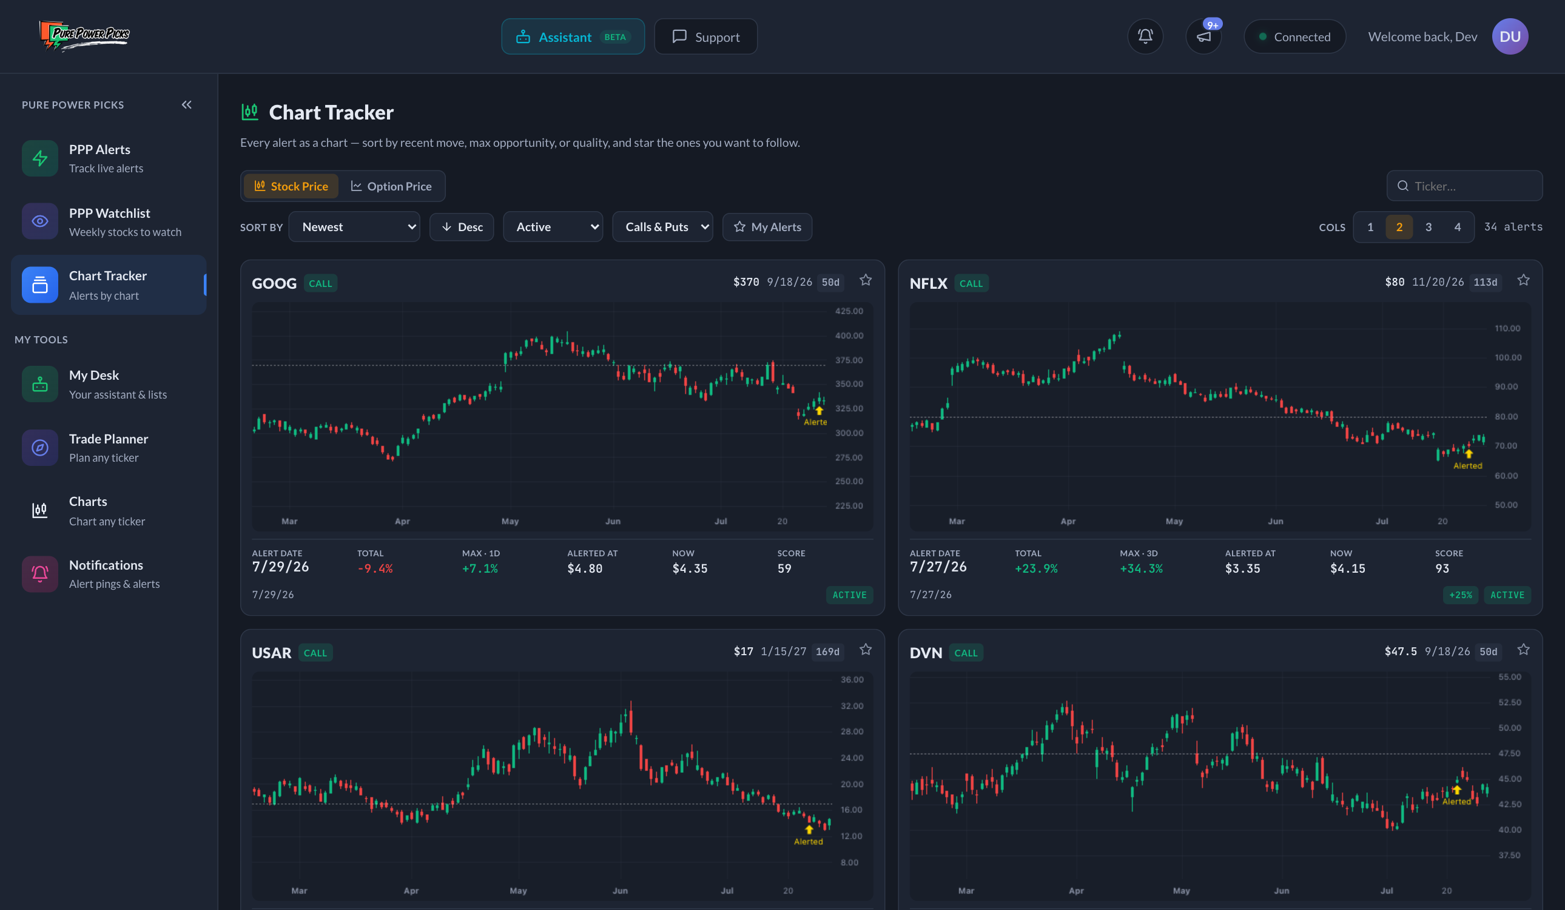
Task: Open the notification bell icon
Action: (x=1145, y=36)
